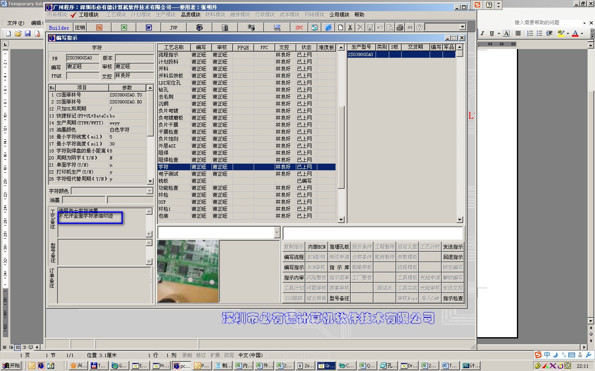Open underline style dropdown arrow in Word
The height and width of the screenshot is (371, 595).
point(499,33)
